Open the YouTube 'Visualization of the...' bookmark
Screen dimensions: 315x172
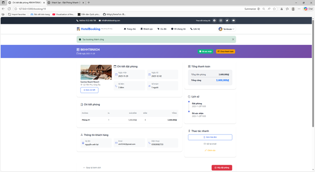point(63,14)
